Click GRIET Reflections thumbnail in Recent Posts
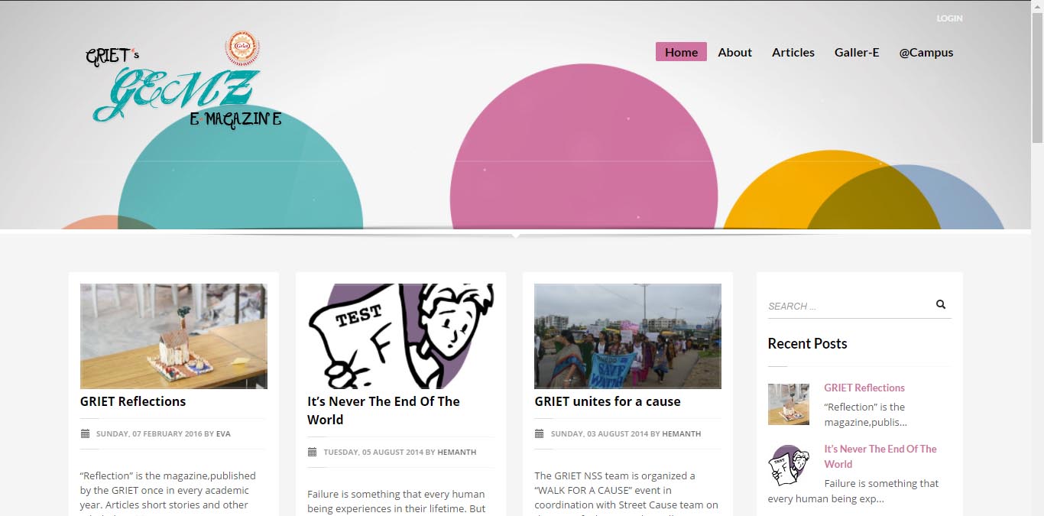1044x516 pixels. (789, 404)
